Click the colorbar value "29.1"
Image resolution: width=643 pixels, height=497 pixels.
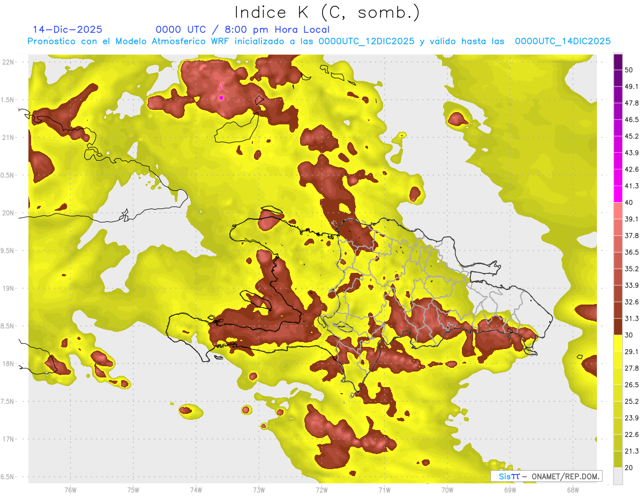[632, 352]
